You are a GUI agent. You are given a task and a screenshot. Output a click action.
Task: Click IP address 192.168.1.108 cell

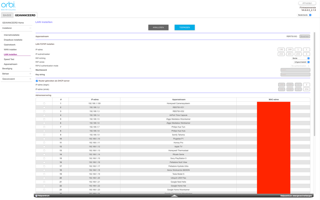[94, 104]
